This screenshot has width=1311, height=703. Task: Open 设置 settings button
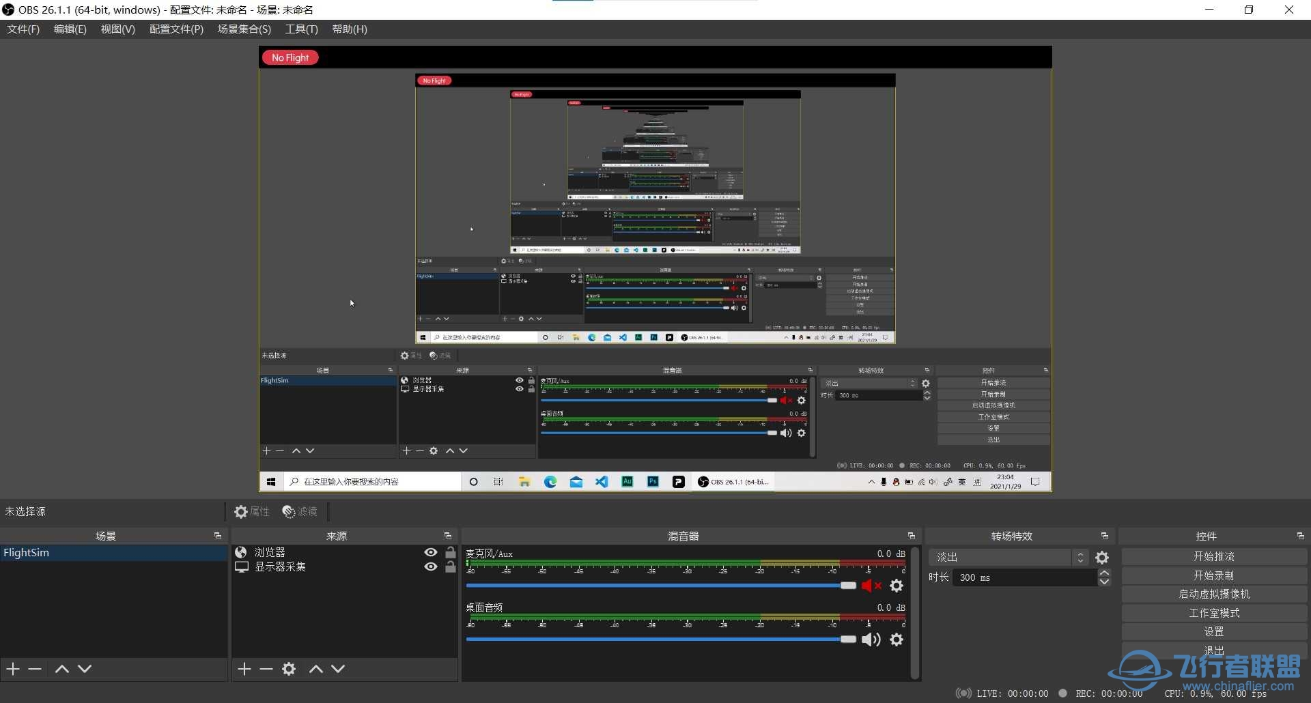(1214, 632)
